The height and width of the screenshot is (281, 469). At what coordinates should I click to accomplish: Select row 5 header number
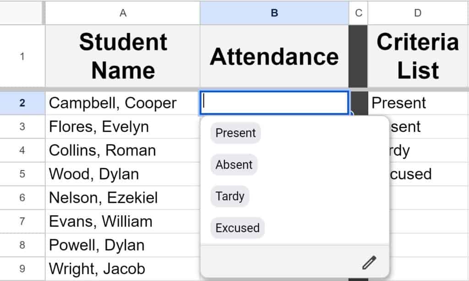click(x=22, y=174)
